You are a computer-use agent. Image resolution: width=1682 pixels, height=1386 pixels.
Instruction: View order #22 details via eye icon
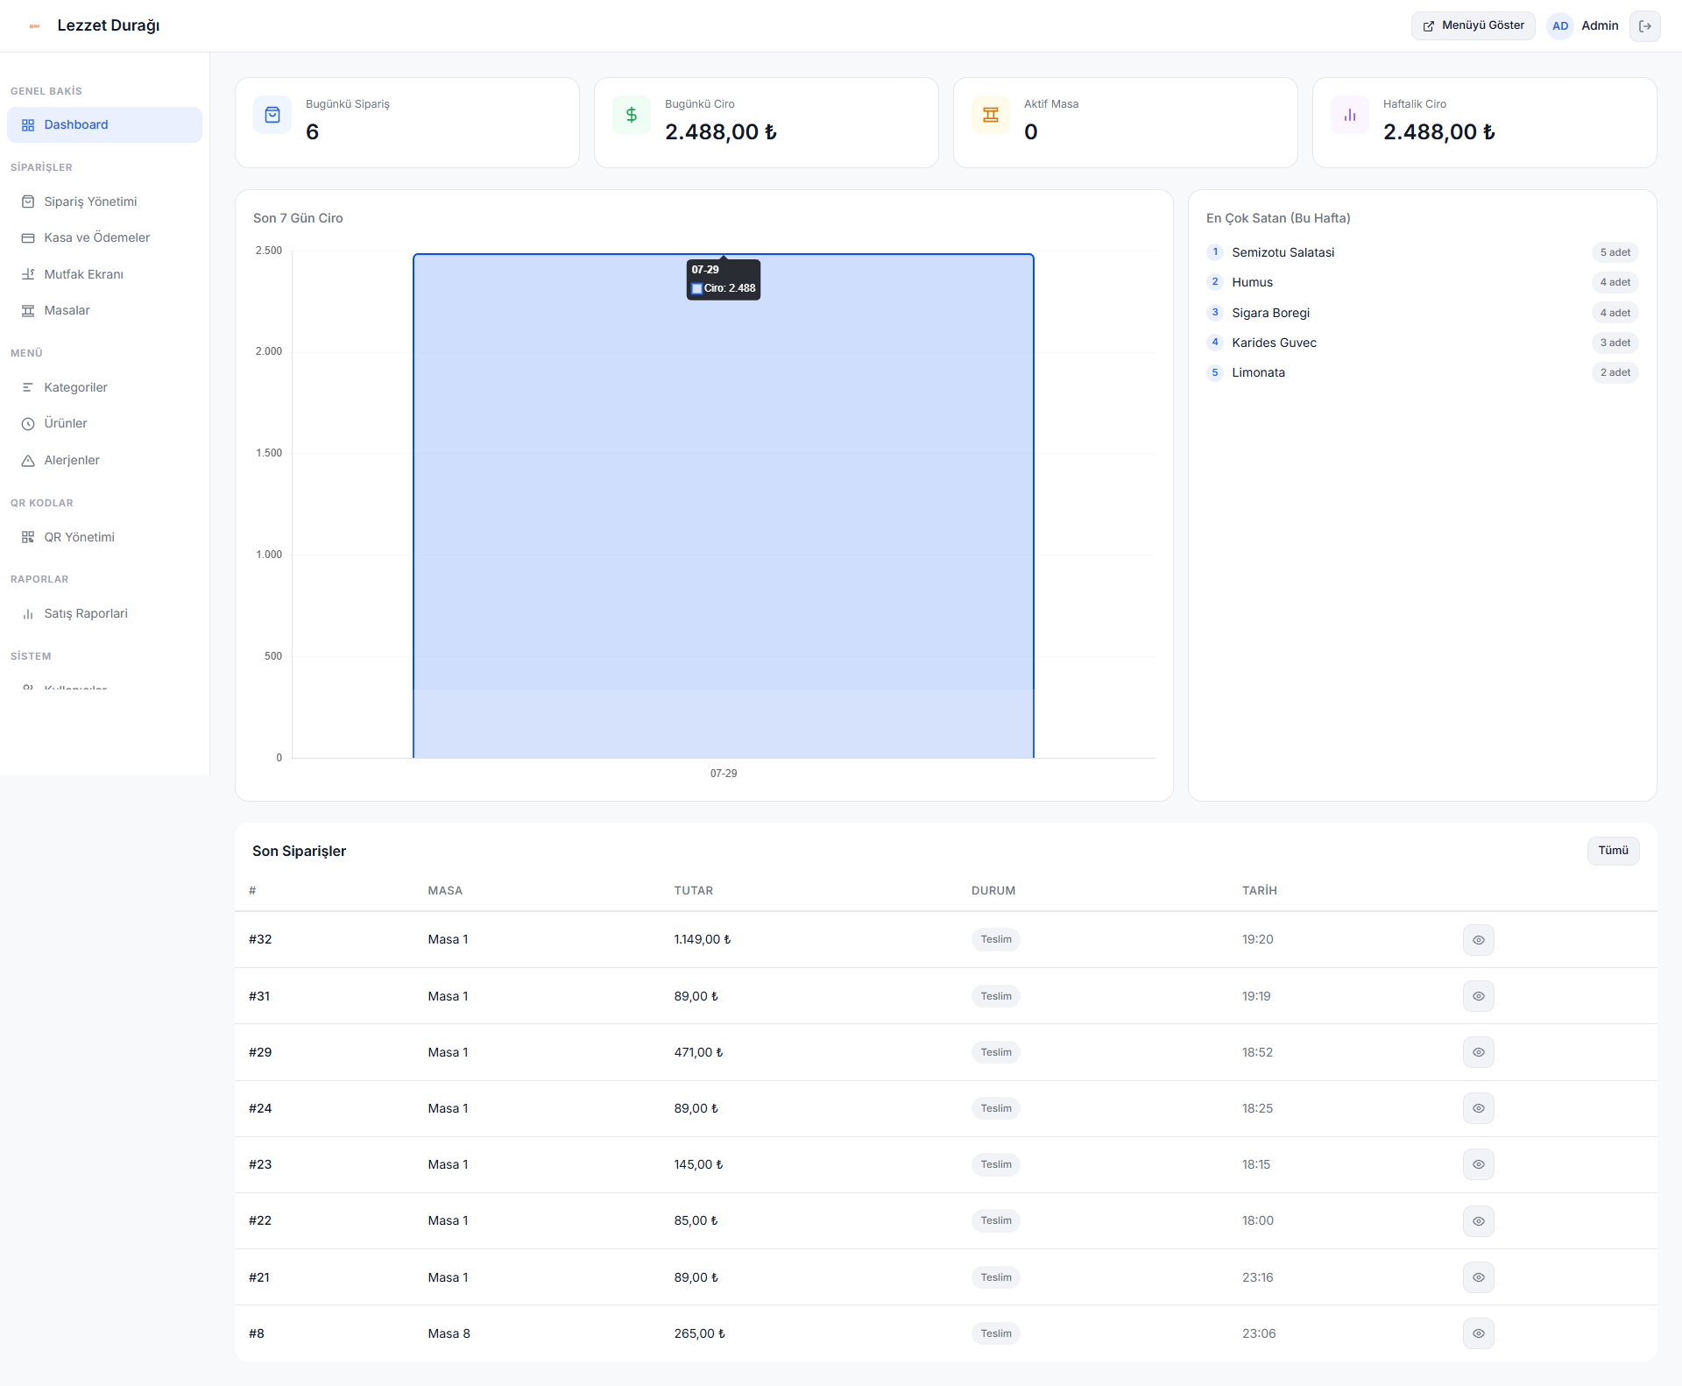coord(1479,1221)
